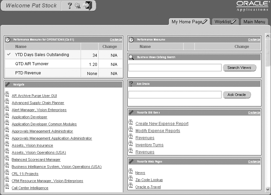
Task: Click pencil icon on My Home Page tab
Action: point(205,22)
